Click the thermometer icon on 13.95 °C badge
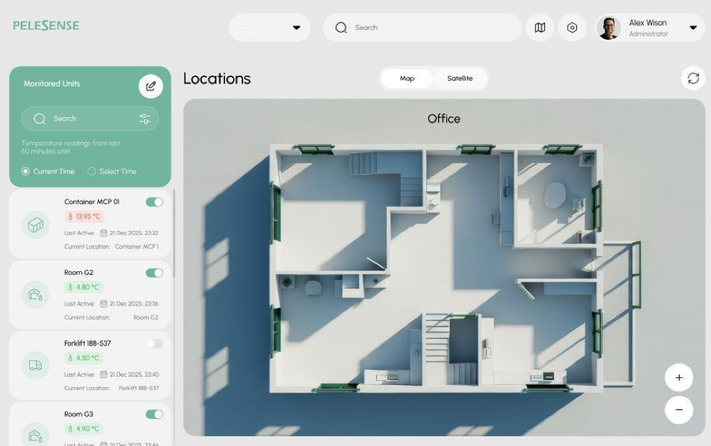 coord(70,216)
